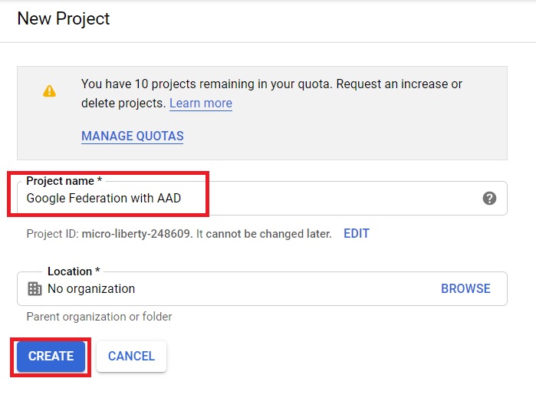536x398 pixels.
Task: Click the New Project page heading
Action: pyautogui.click(x=64, y=18)
